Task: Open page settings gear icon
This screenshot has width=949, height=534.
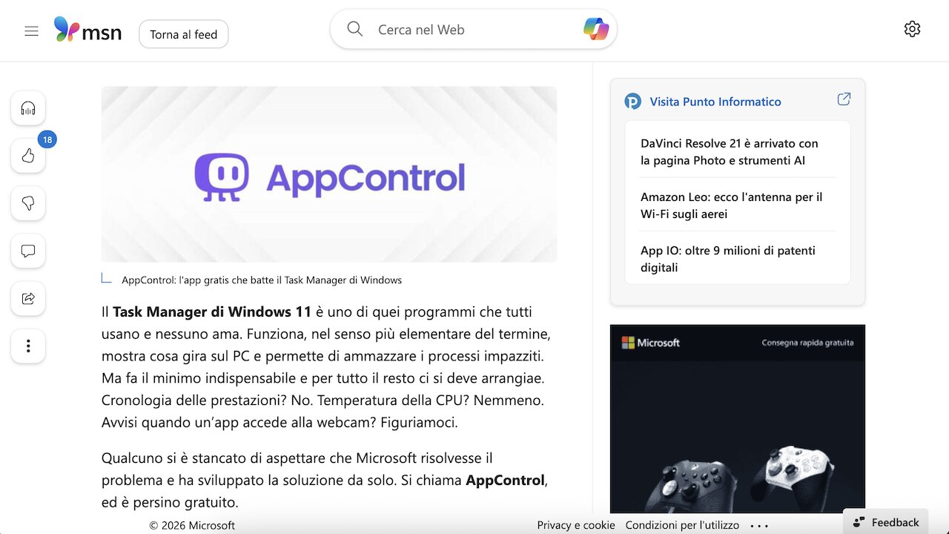Action: pos(912,29)
